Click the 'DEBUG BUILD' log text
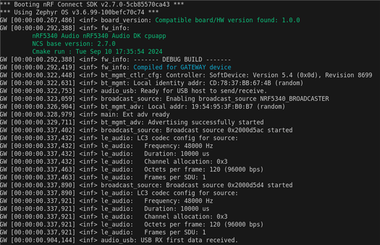The image size is (380, 245). tap(182, 59)
